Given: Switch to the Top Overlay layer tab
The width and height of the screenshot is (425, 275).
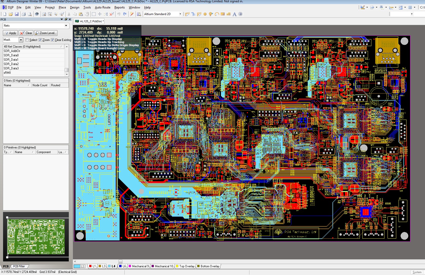Looking at the screenshot, I should (x=187, y=266).
